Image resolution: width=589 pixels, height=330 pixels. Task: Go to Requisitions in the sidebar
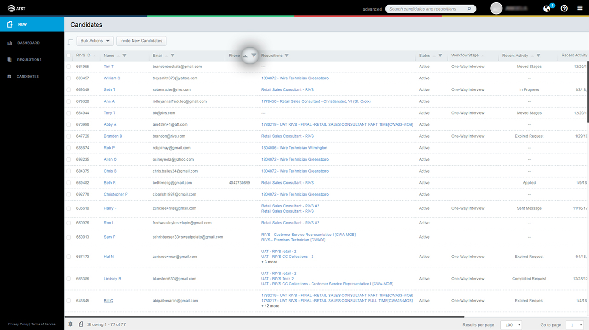coord(29,60)
